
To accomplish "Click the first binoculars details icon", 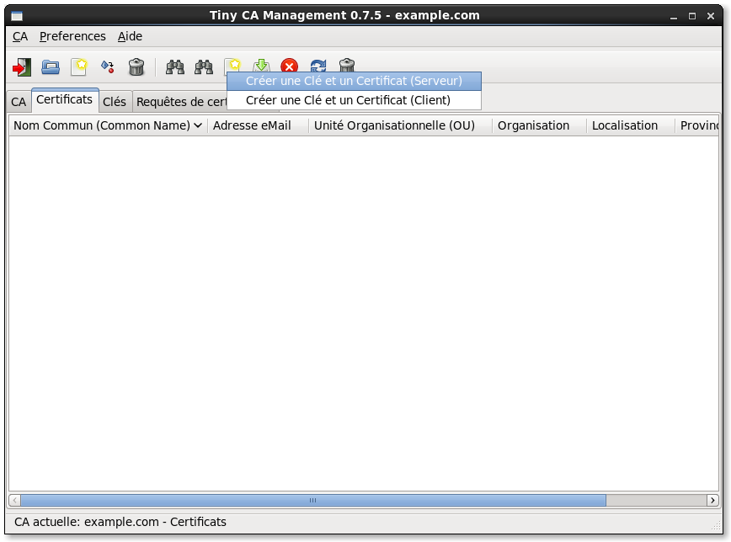I will click(175, 66).
